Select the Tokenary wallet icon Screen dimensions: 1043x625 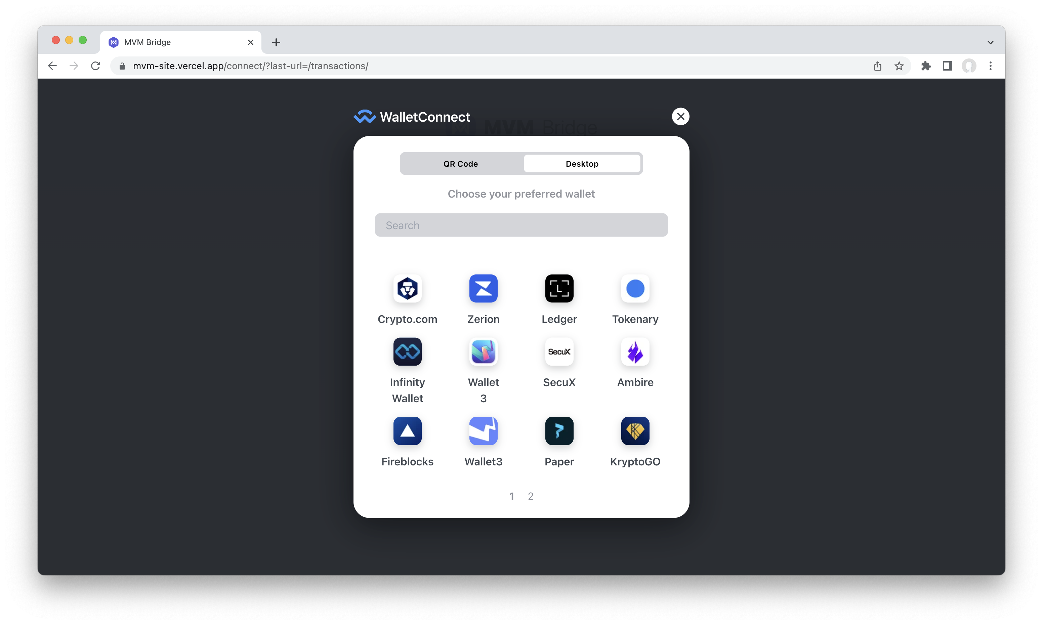pos(635,288)
